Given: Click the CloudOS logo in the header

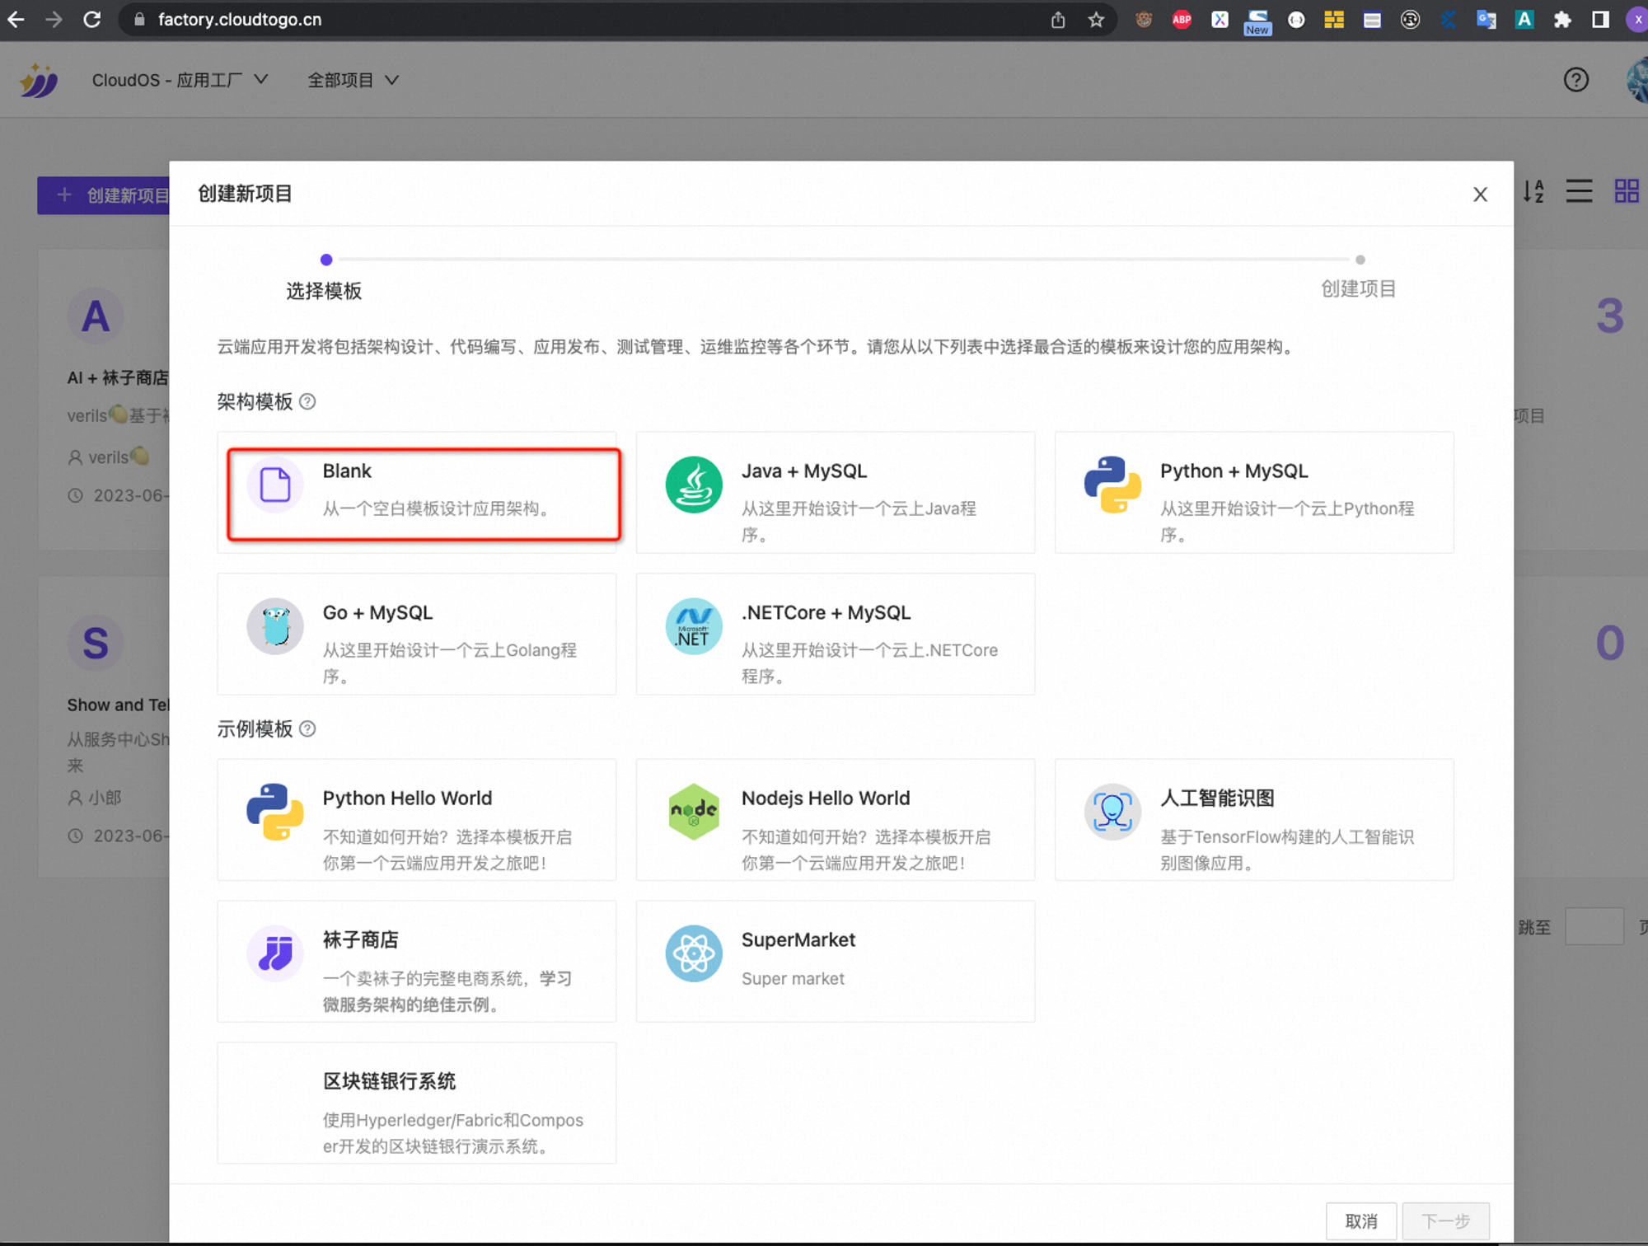Looking at the screenshot, I should [39, 79].
